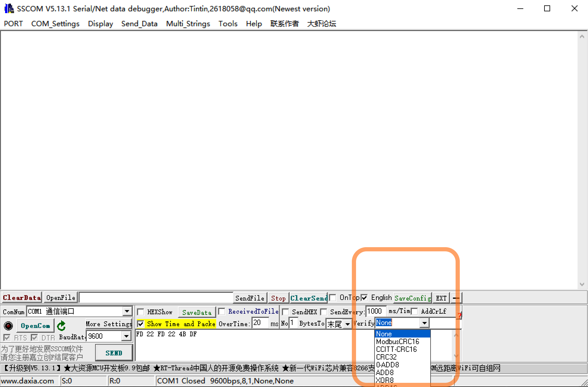Click the minus collapse panel button

[x=456, y=298]
